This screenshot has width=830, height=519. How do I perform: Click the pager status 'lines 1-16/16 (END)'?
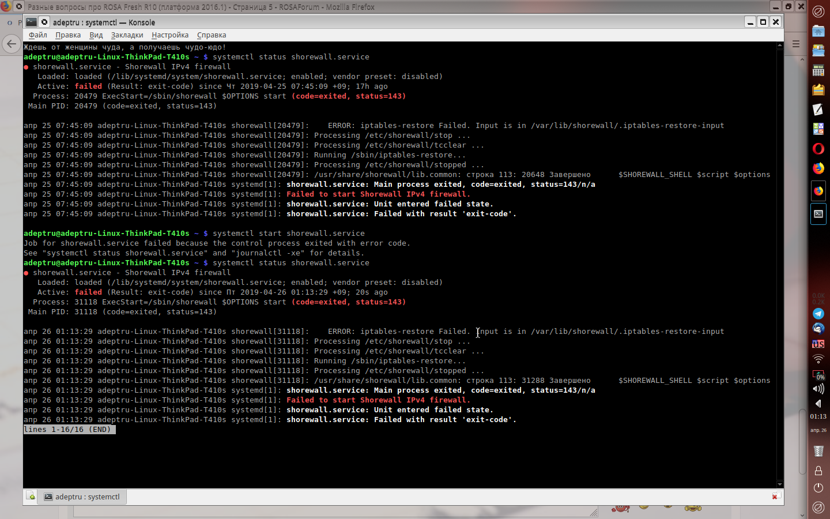coord(69,430)
